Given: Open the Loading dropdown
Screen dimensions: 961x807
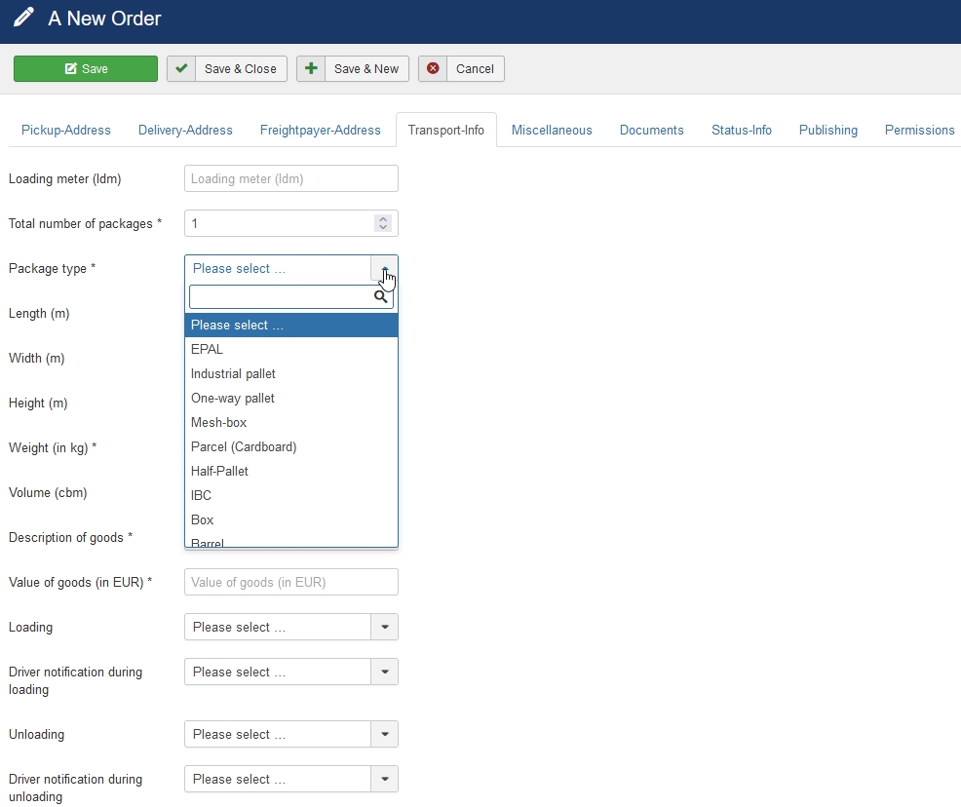Looking at the screenshot, I should (x=291, y=627).
